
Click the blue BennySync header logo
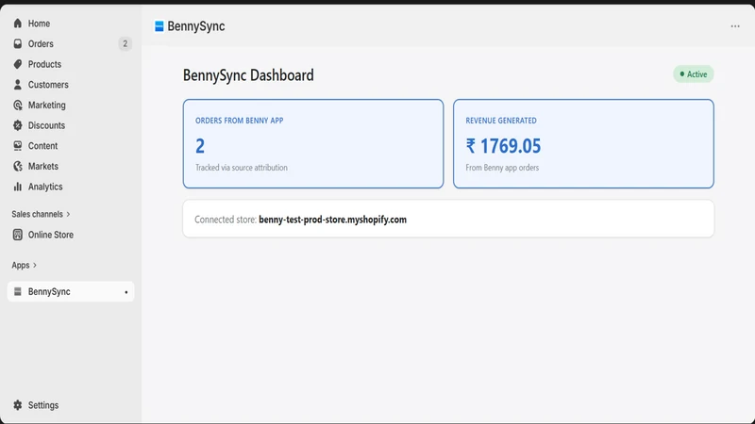(159, 26)
